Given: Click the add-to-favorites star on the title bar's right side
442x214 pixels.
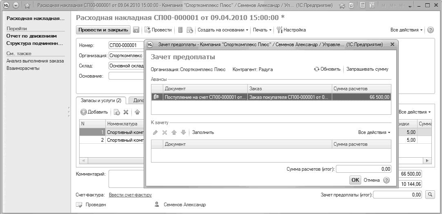Looking at the screenshot, I should pos(342,5).
